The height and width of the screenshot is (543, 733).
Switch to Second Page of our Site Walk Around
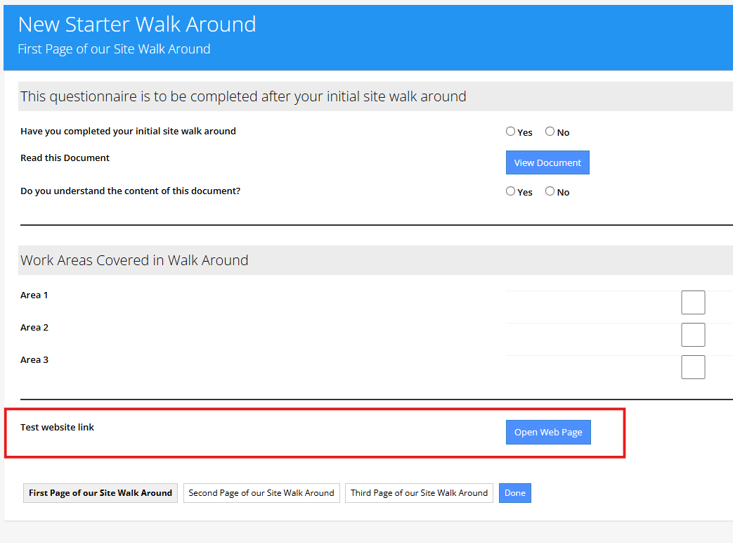click(261, 493)
